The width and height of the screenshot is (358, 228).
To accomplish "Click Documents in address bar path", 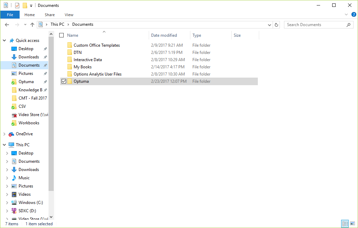I will pyautogui.click(x=83, y=24).
